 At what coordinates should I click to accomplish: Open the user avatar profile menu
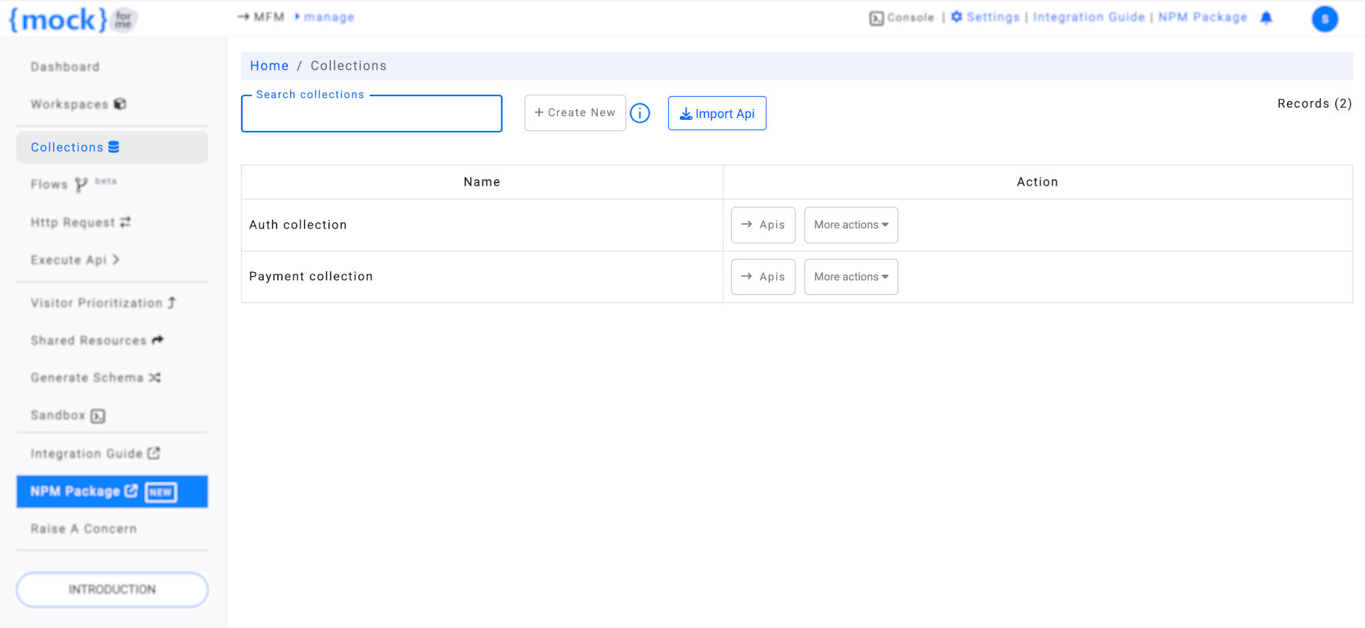1325,19
